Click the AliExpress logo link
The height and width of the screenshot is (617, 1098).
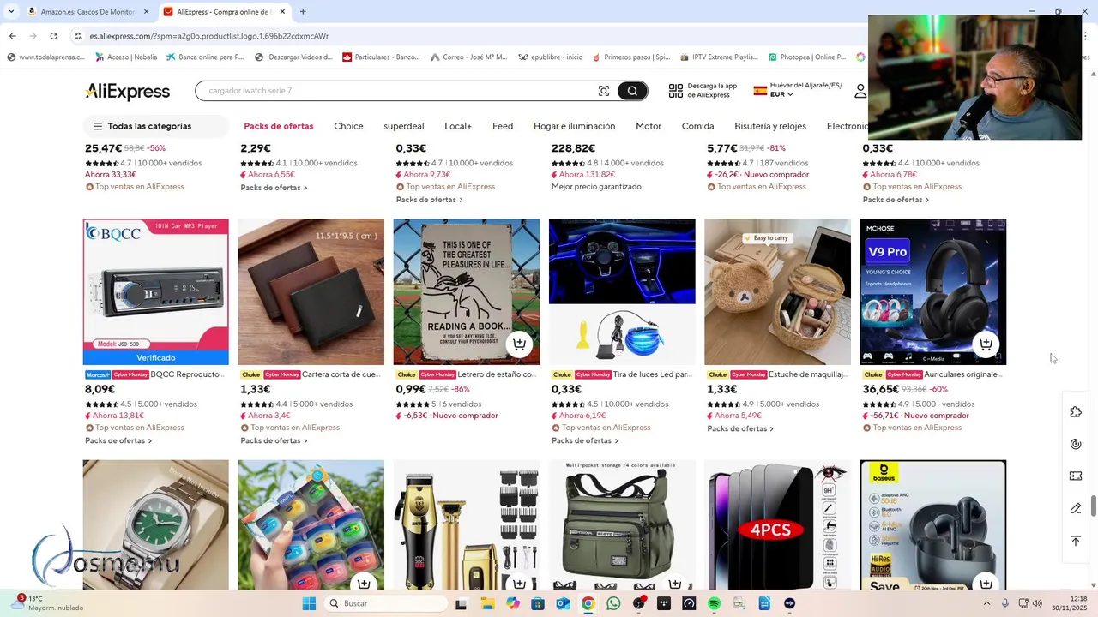pos(127,92)
